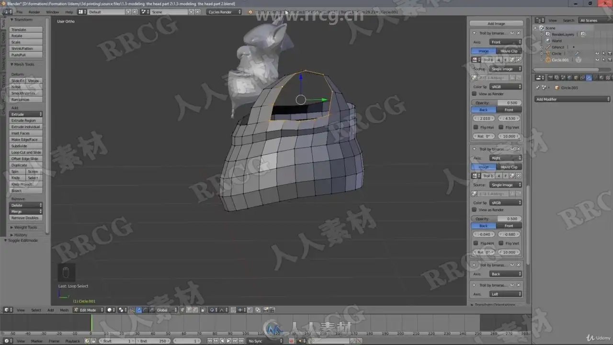Open the timeline Playback menu
The width and height of the screenshot is (613, 345).
click(x=72, y=341)
